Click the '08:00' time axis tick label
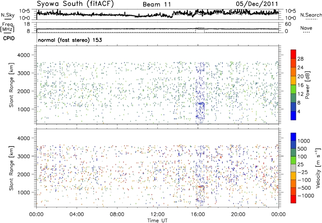The image size is (322, 223). pos(117,215)
